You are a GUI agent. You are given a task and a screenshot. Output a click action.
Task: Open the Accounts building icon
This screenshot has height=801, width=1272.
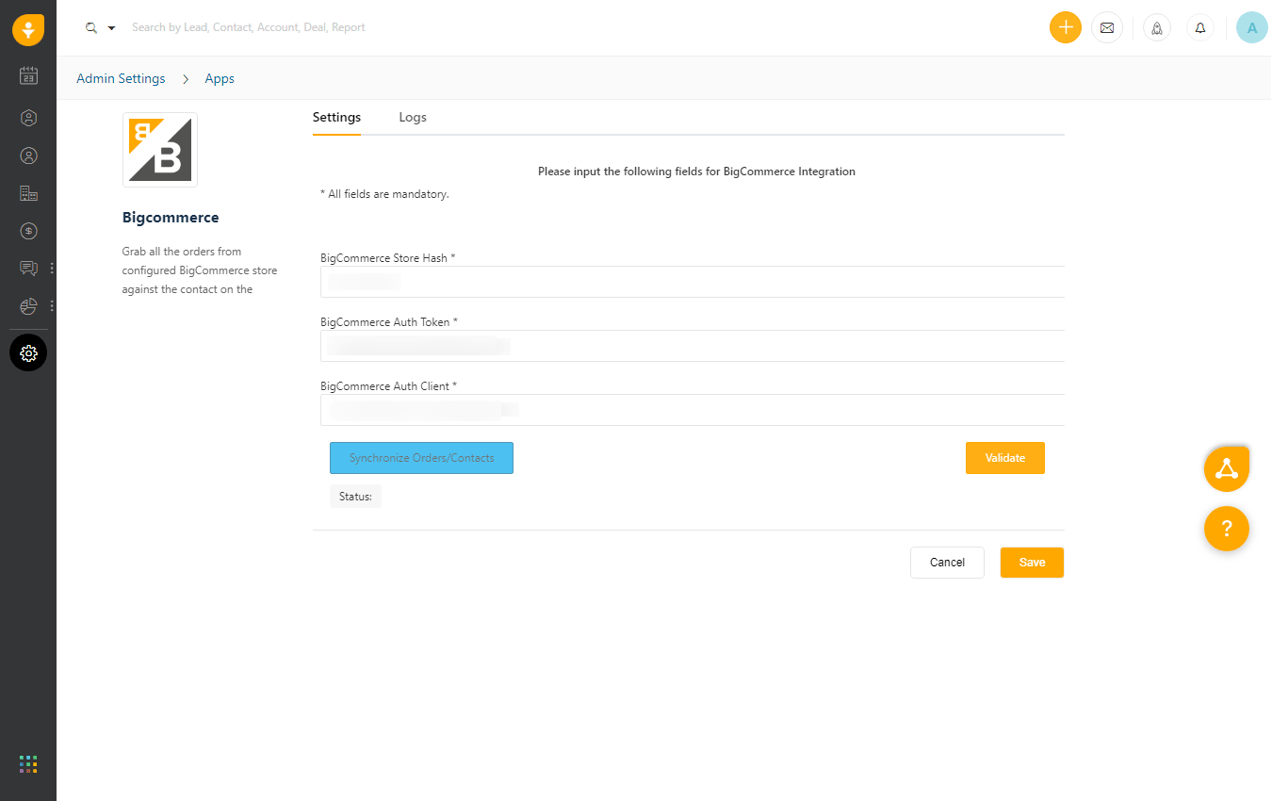click(x=28, y=193)
